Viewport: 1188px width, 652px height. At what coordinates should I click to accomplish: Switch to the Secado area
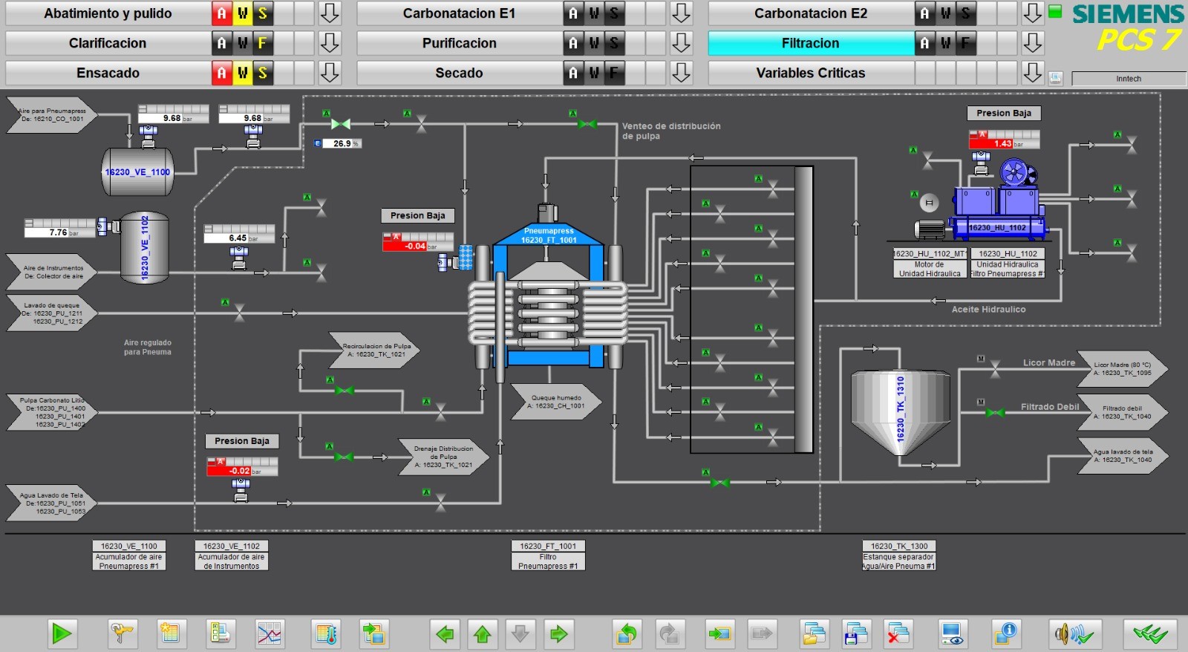[459, 73]
